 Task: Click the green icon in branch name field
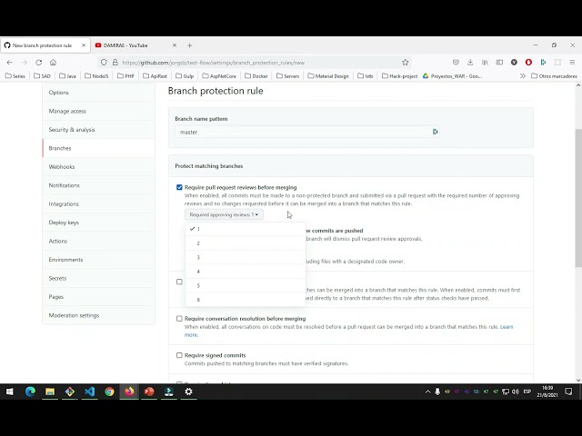click(x=435, y=132)
